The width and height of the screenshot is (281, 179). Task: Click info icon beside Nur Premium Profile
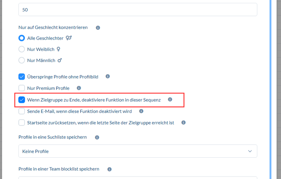(79, 88)
